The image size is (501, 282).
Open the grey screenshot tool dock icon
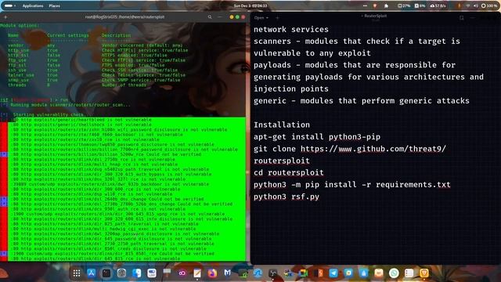(121, 273)
